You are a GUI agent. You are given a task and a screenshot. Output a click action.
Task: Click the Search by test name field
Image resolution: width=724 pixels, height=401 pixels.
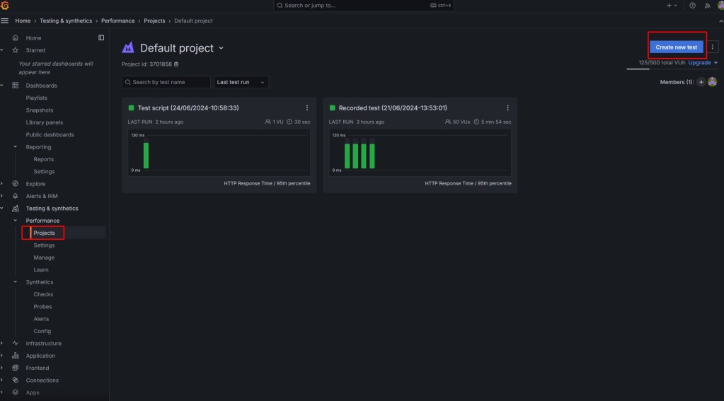tap(166, 82)
